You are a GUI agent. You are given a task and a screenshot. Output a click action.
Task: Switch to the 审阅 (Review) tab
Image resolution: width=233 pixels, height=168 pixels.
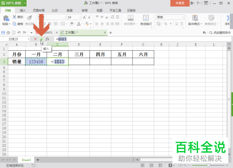click(x=85, y=10)
